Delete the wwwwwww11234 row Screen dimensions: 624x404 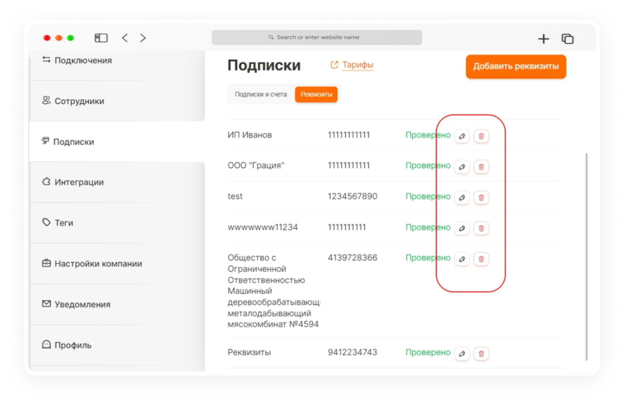point(481,228)
